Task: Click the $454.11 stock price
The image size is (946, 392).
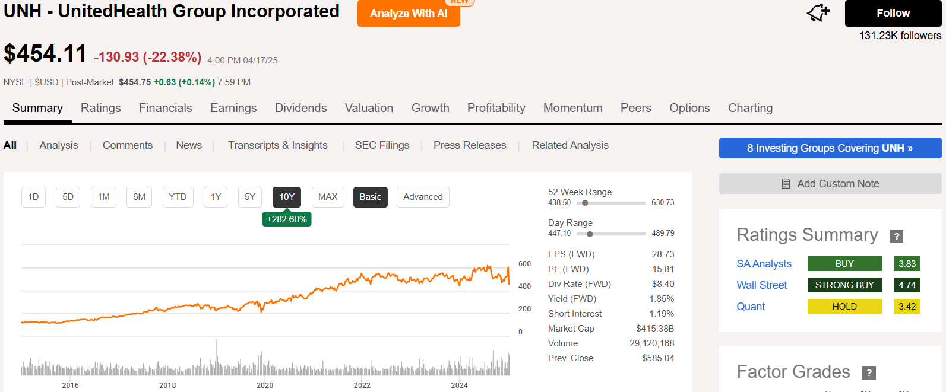Action: (45, 54)
